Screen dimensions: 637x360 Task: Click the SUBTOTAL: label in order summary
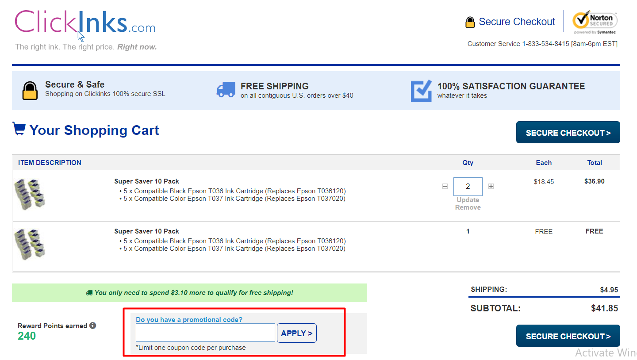coord(495,308)
